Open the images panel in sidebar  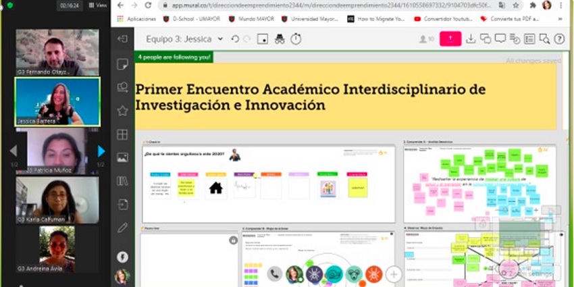pyautogui.click(x=122, y=157)
